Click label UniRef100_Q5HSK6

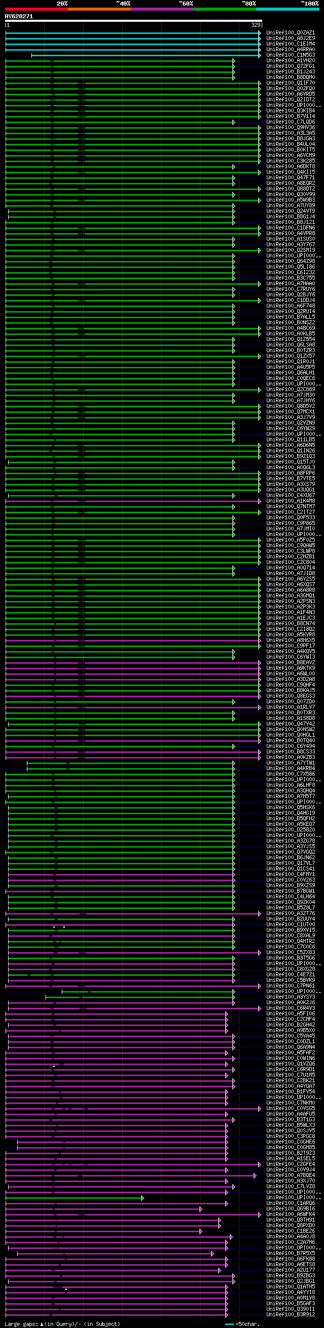click(291, 808)
